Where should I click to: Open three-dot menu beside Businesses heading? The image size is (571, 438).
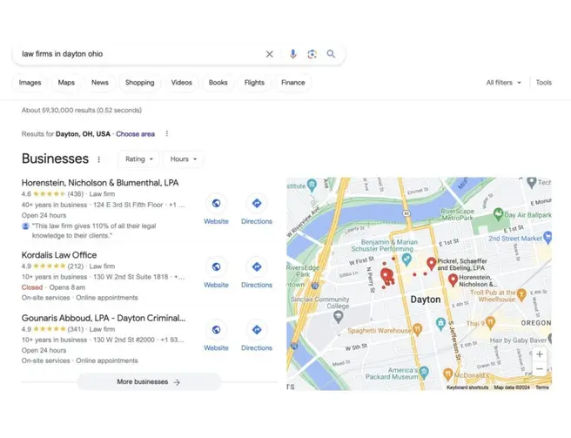(x=98, y=159)
